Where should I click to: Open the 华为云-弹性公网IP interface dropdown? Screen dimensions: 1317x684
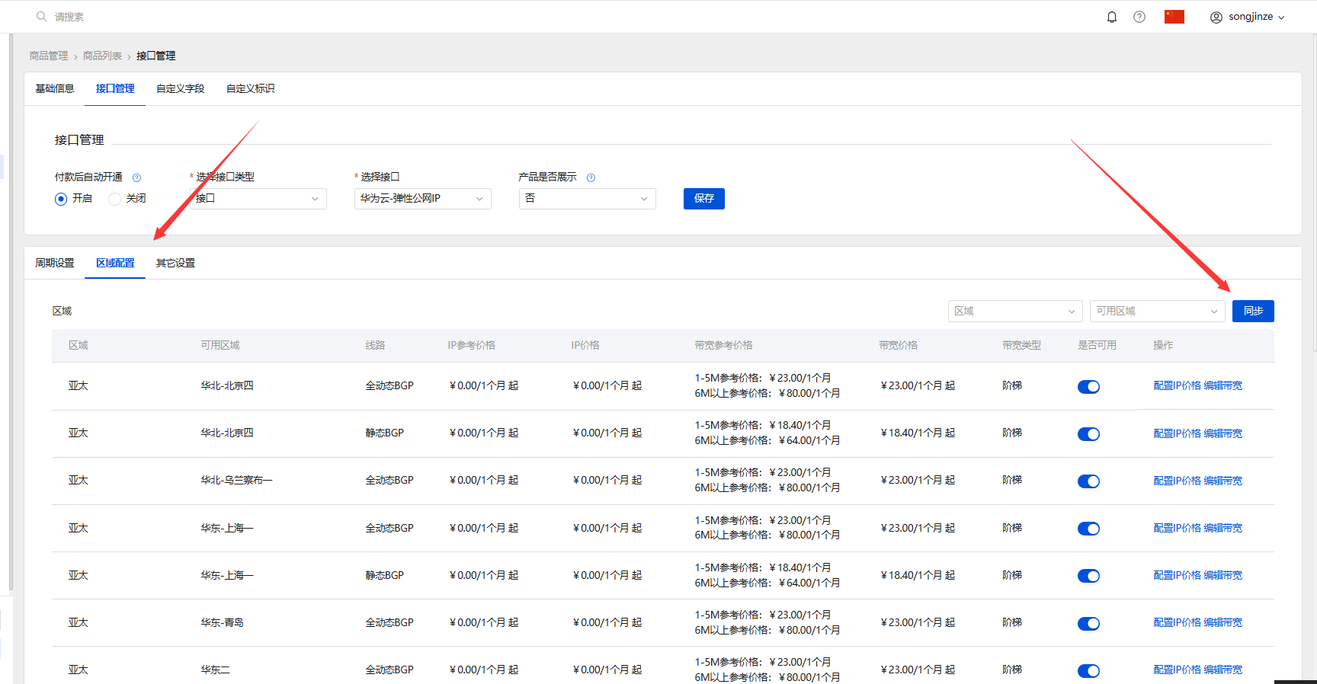click(x=423, y=199)
